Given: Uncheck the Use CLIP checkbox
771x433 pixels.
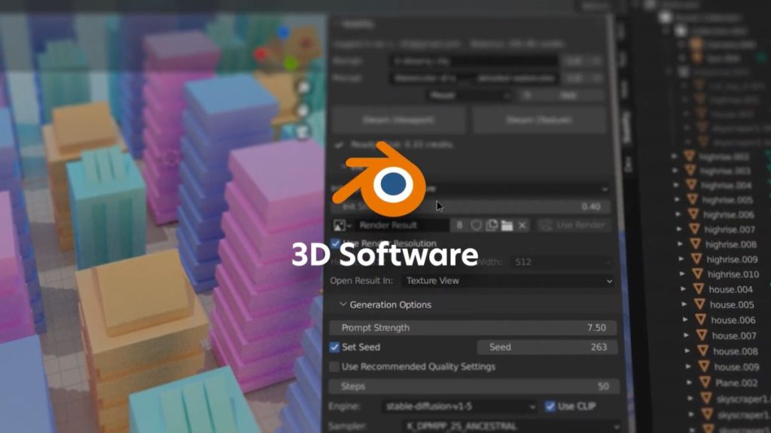Looking at the screenshot, I should point(550,407).
